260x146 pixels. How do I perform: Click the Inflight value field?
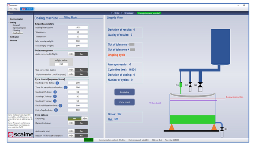point(61,64)
